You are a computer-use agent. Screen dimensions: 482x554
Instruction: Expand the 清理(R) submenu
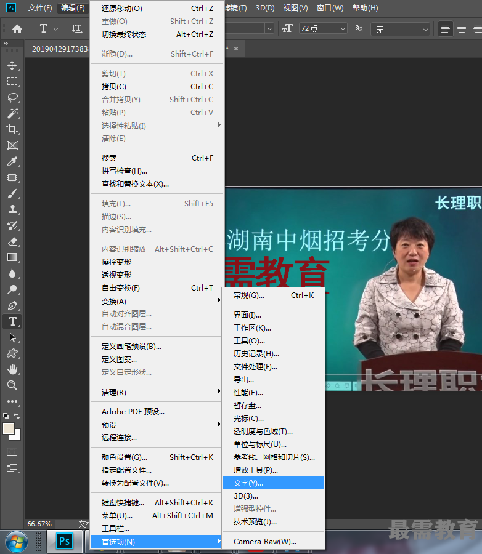157,392
